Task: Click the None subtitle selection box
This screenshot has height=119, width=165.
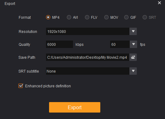Action: click(88, 71)
